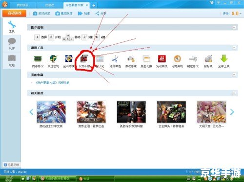Close the 赤色要塞 PC版 tab
Viewport: 244px width, 182px height.
(87, 5)
